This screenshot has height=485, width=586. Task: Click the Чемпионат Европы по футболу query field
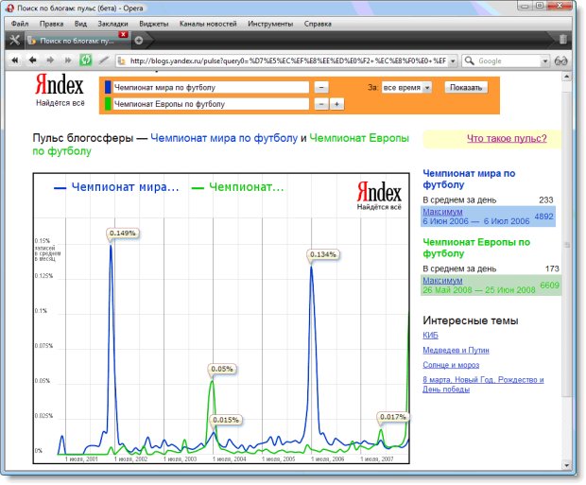211,104
